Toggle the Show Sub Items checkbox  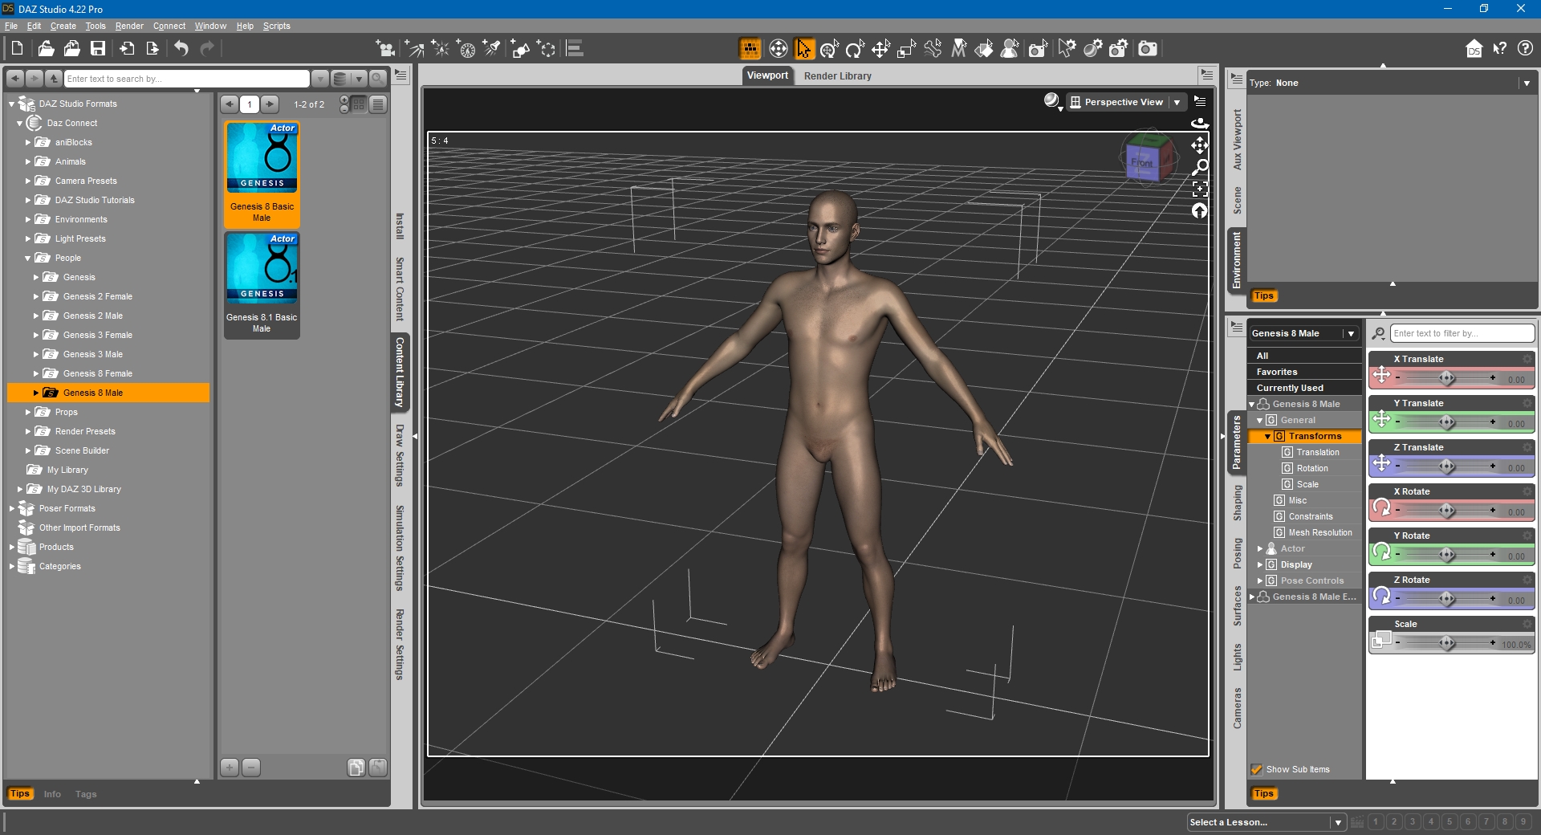1257,769
